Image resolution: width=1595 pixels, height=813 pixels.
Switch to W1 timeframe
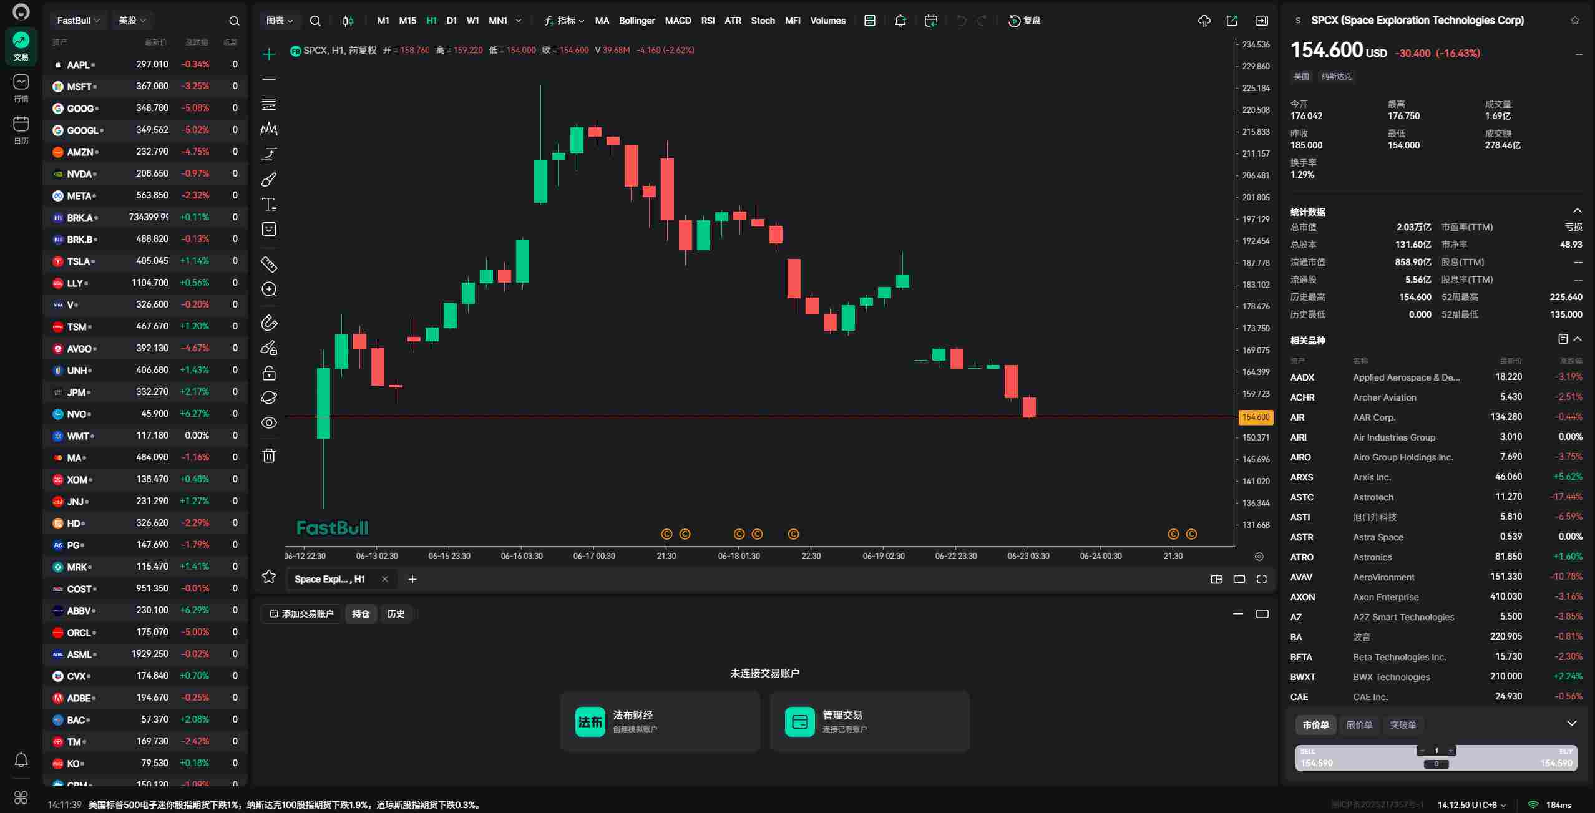473,21
